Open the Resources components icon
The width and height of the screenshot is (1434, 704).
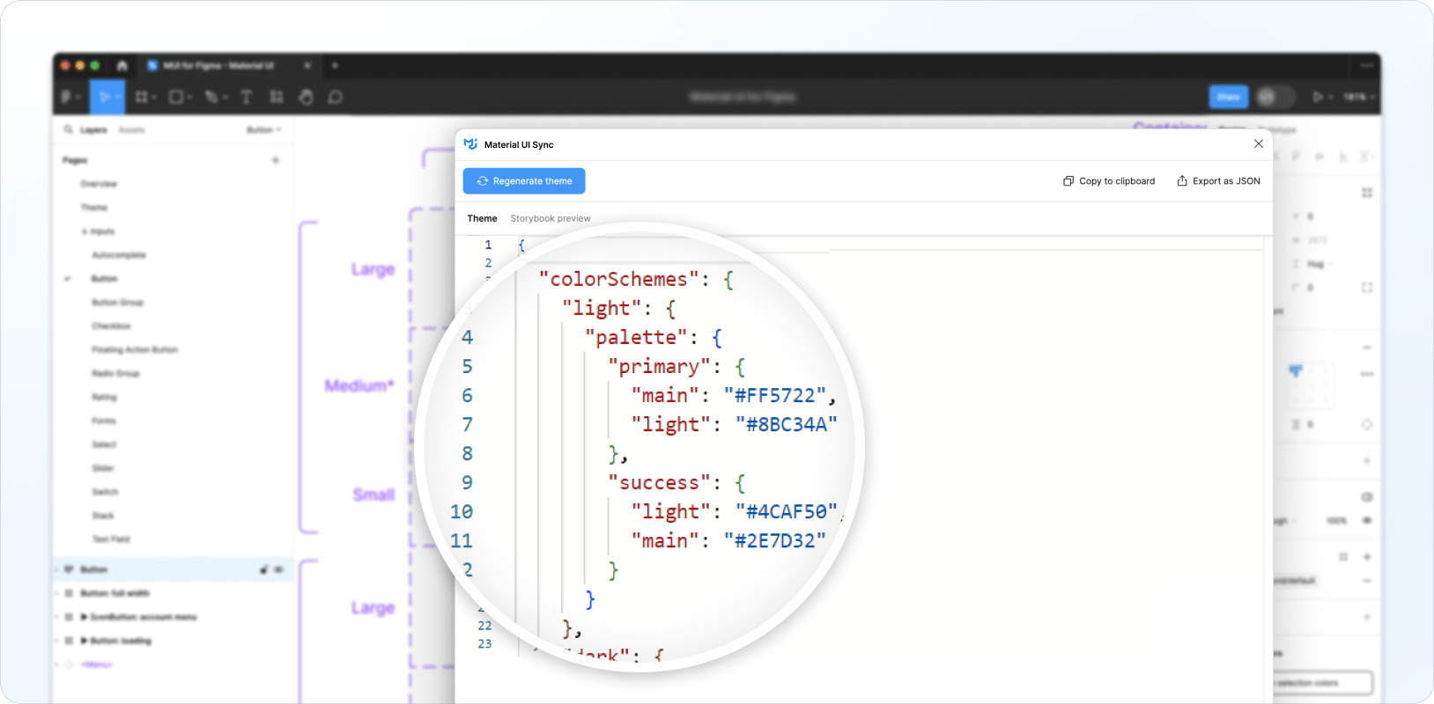pos(277,97)
